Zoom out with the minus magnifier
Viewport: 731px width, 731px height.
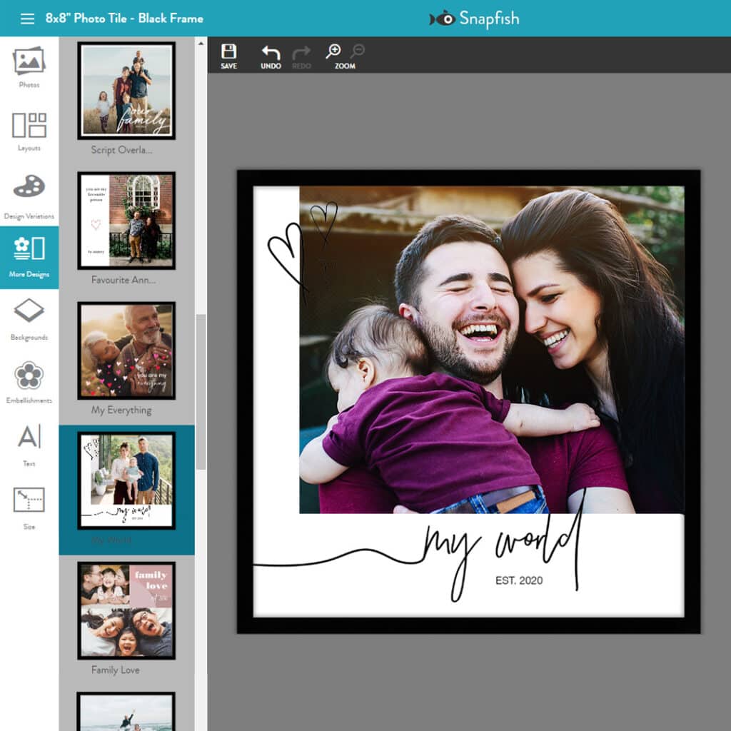point(357,51)
